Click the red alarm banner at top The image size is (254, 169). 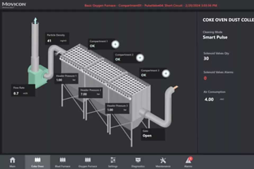coord(151,5)
